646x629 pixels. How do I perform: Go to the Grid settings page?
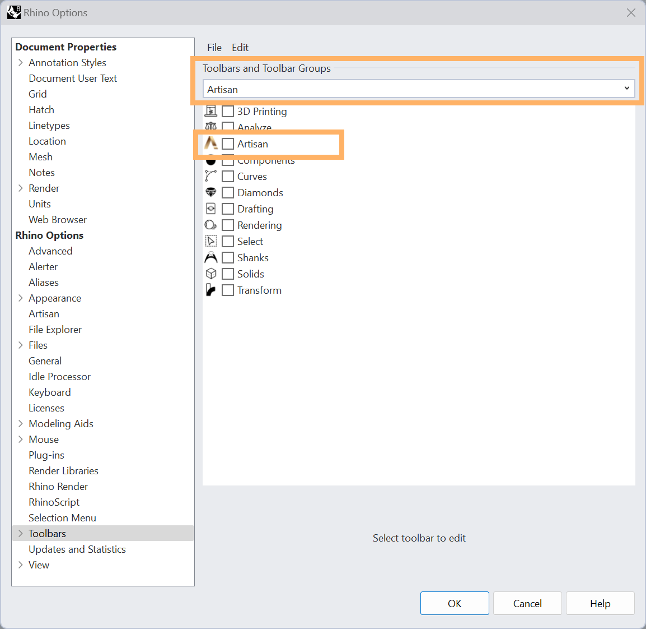coord(38,94)
